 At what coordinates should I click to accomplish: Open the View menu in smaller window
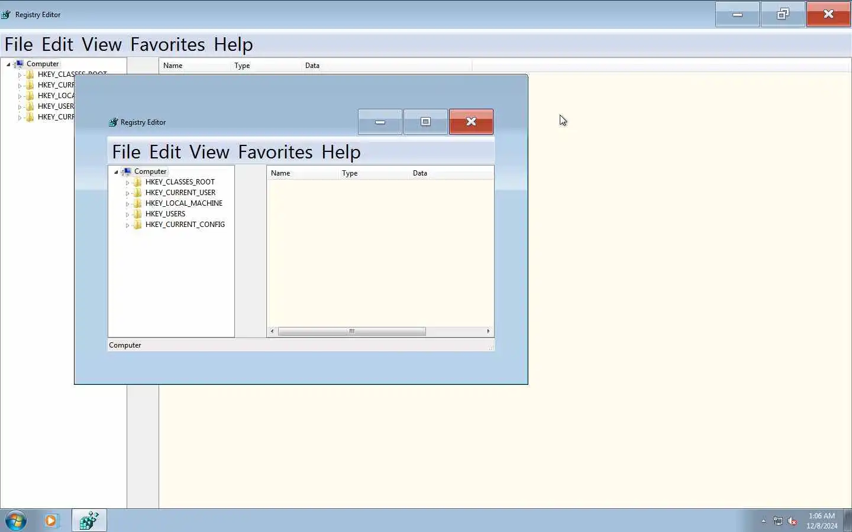[209, 153]
